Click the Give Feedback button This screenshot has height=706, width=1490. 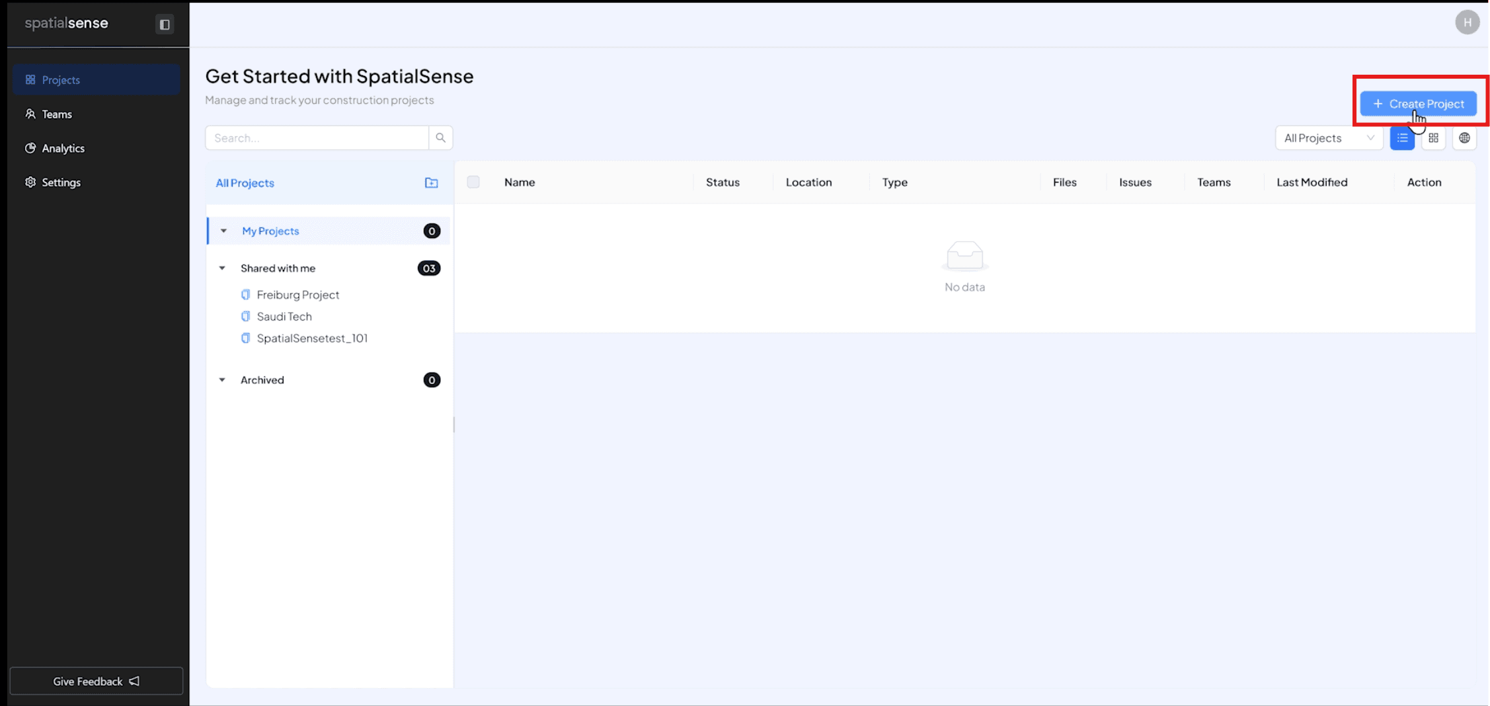[97, 681]
